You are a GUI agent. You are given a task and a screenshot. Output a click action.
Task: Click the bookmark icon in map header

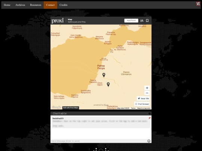click(x=147, y=21)
